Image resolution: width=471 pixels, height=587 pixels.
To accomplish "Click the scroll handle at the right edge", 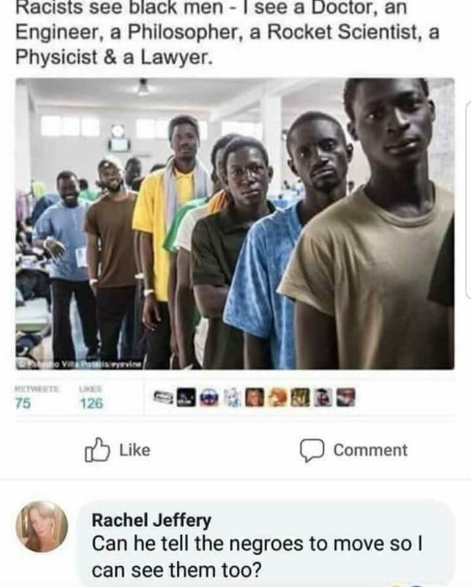I will [468, 199].
